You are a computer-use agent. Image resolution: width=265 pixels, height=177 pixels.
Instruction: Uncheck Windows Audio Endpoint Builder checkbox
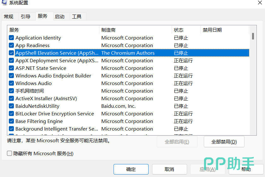click(x=11, y=76)
